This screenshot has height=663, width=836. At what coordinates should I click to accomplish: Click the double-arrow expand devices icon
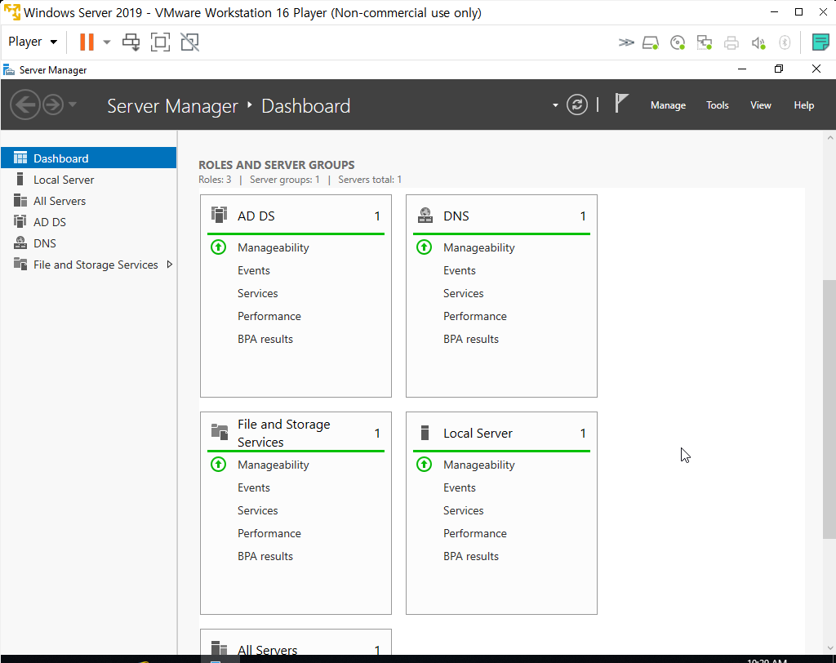(626, 42)
